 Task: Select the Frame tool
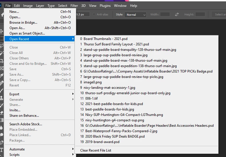pyautogui.click(x=2, y=68)
